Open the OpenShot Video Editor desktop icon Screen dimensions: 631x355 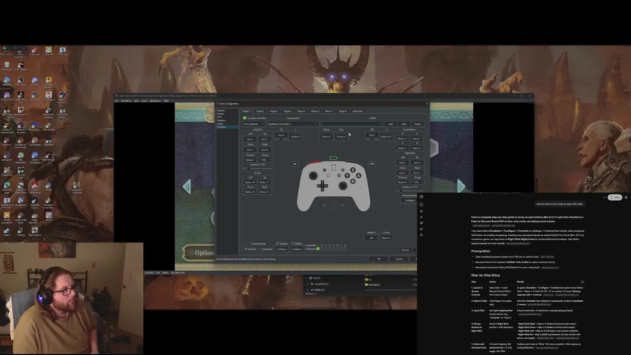[x=21, y=187]
